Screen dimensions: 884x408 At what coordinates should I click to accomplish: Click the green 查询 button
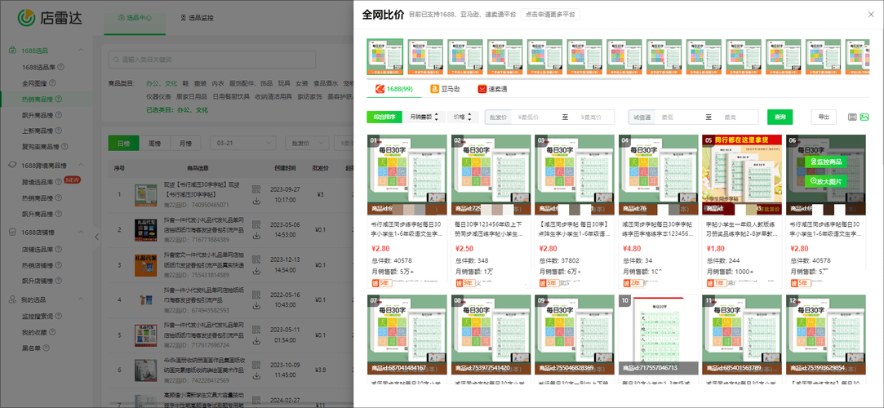tap(780, 117)
